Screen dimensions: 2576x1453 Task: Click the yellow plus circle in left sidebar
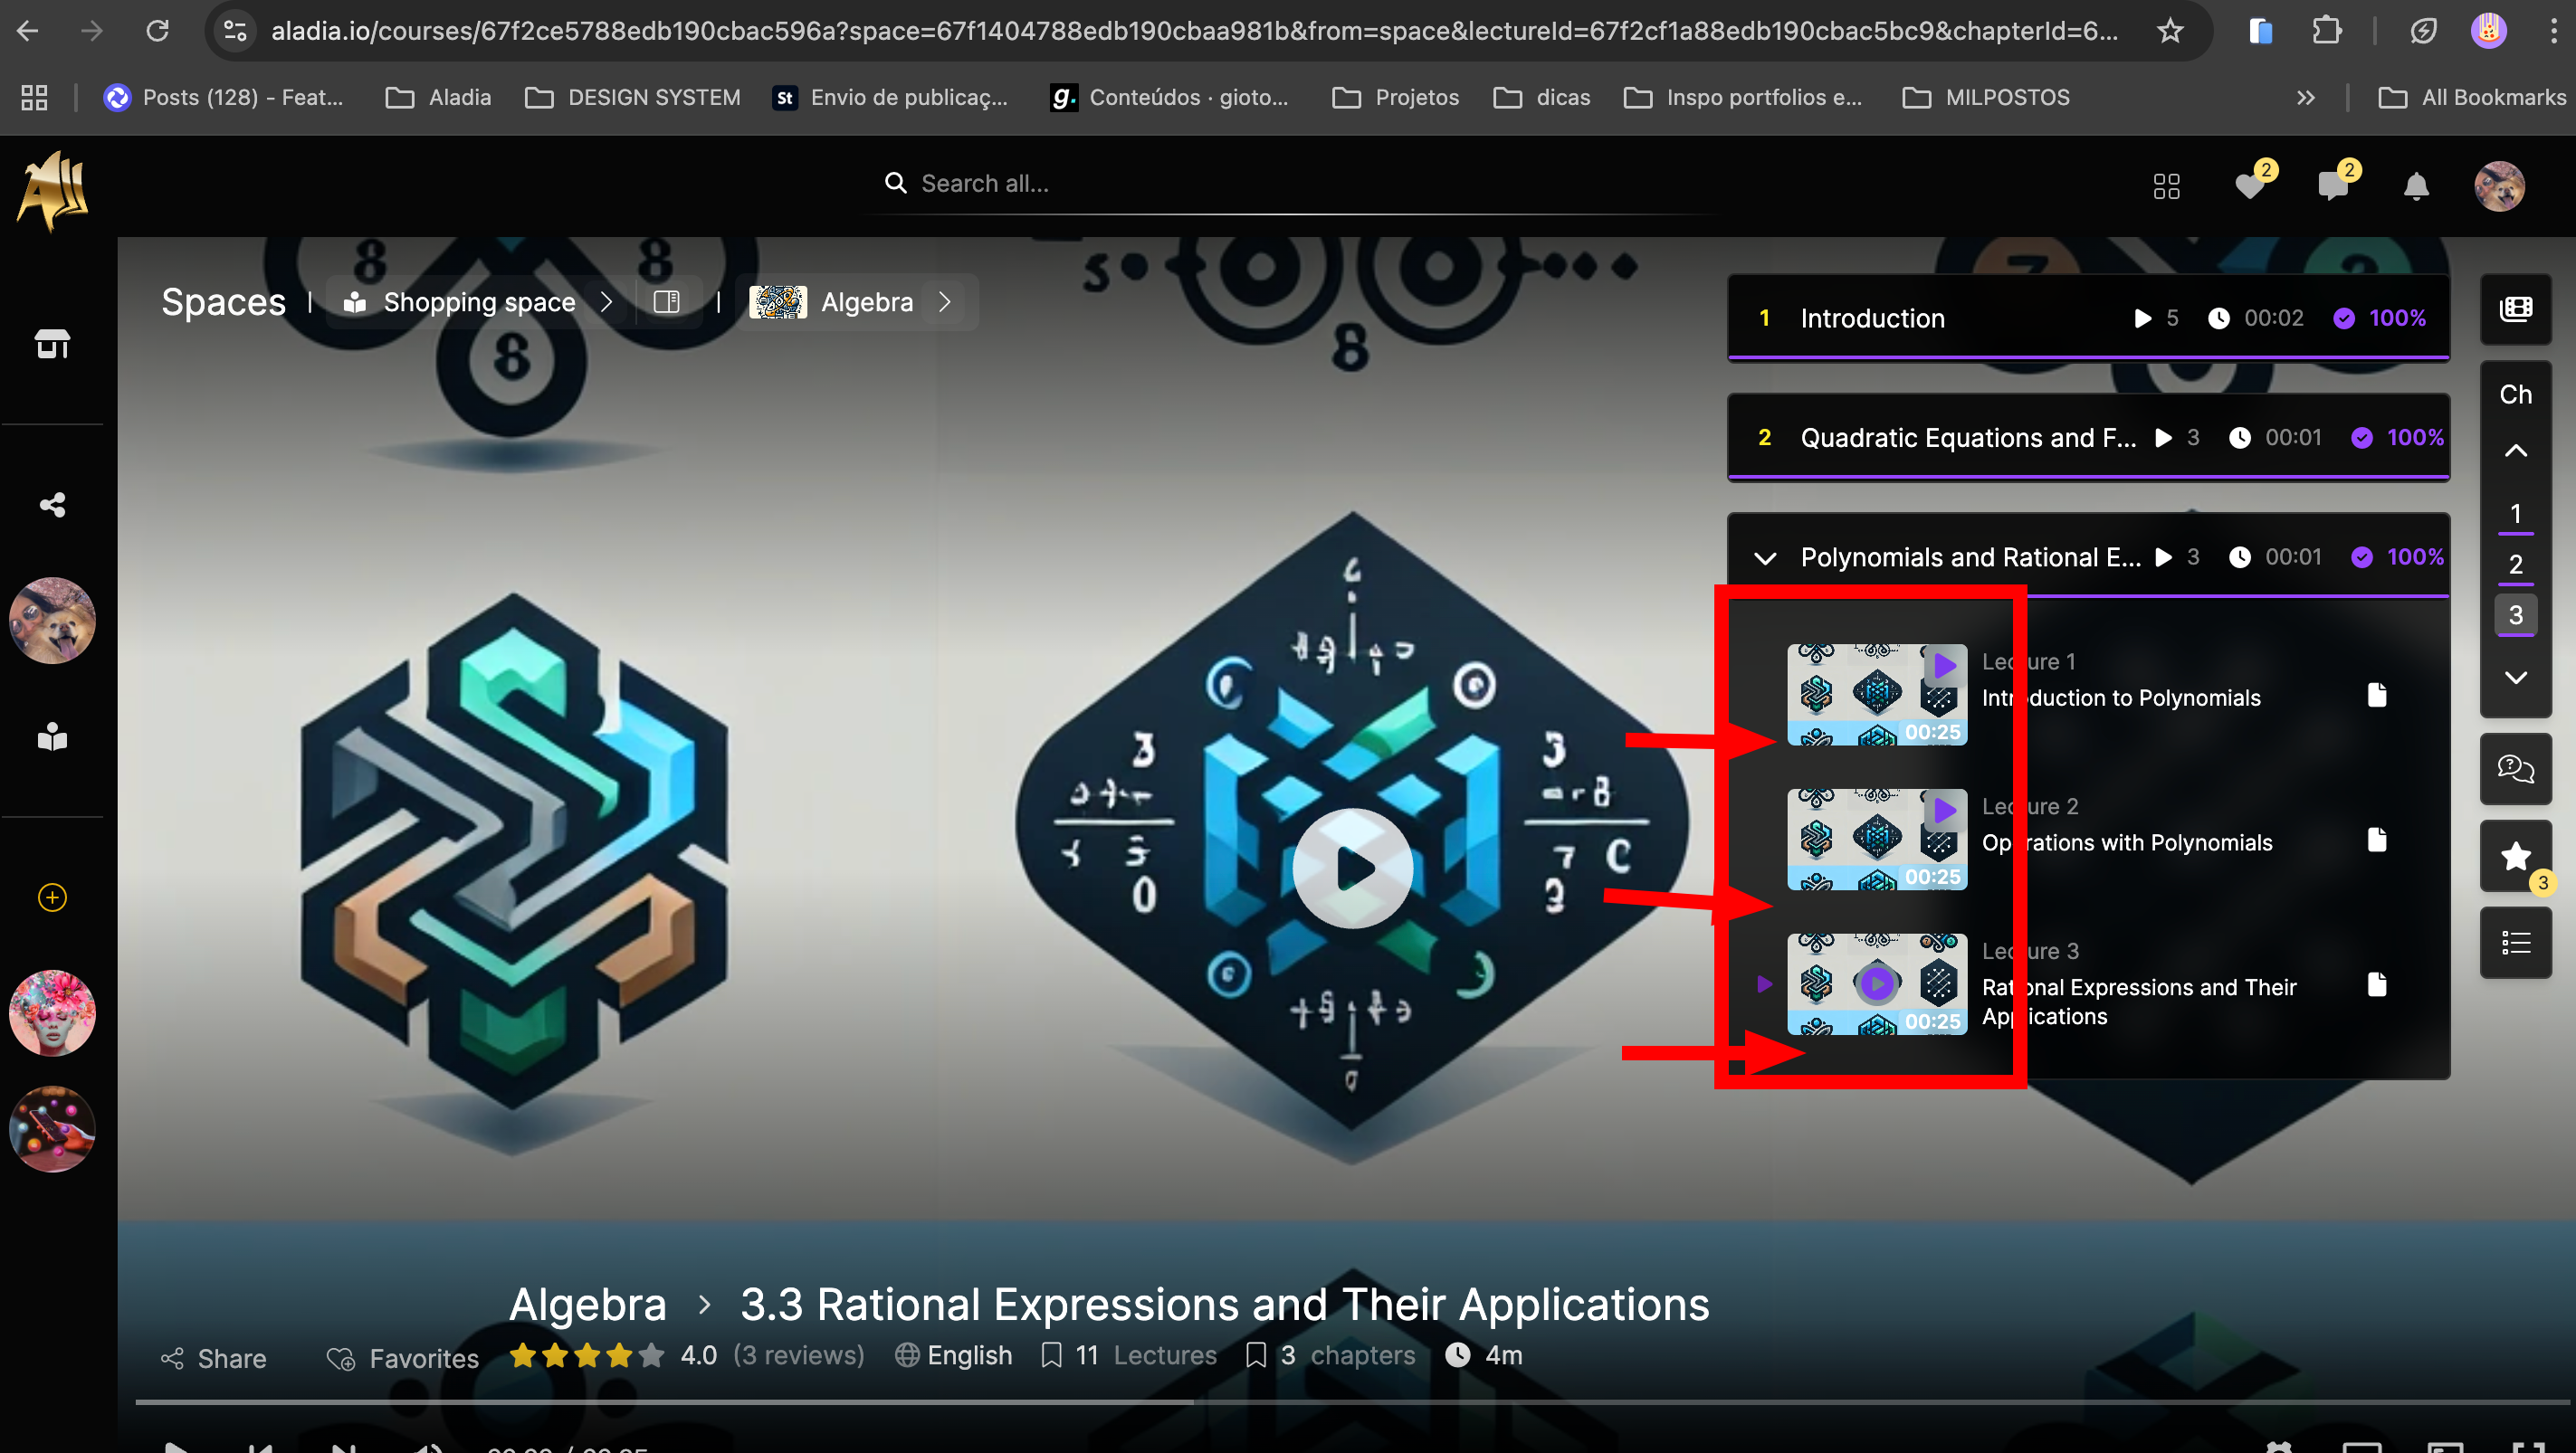click(52, 897)
